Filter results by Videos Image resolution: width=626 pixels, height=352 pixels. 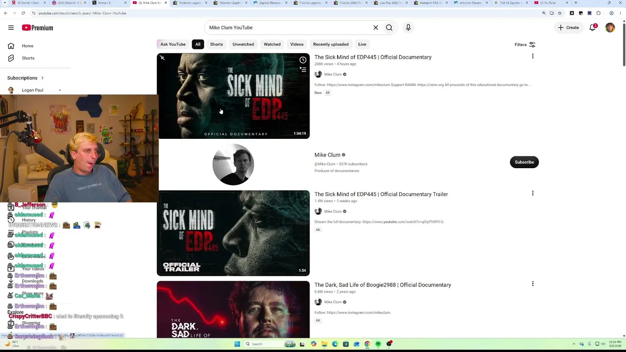297,44
